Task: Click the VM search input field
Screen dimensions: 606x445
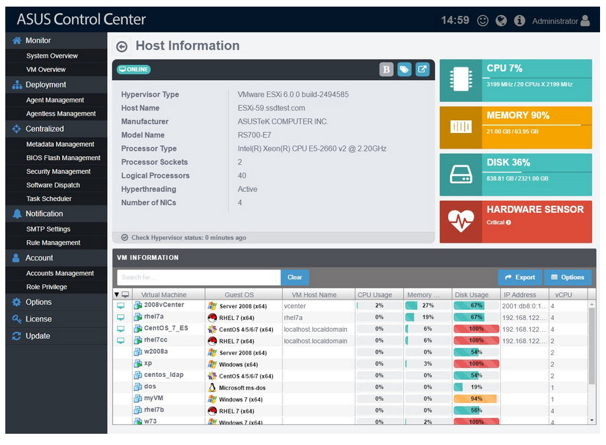Action: [199, 277]
